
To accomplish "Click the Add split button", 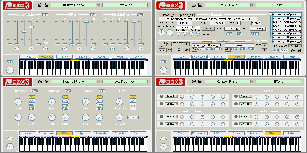I will [x=276, y=50].
